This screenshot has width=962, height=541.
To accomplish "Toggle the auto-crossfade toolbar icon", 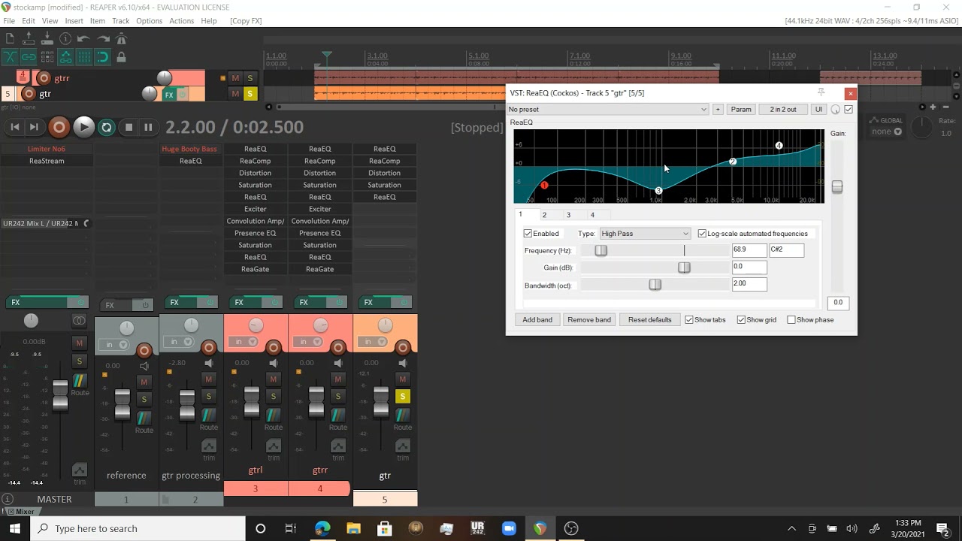I will [11, 57].
